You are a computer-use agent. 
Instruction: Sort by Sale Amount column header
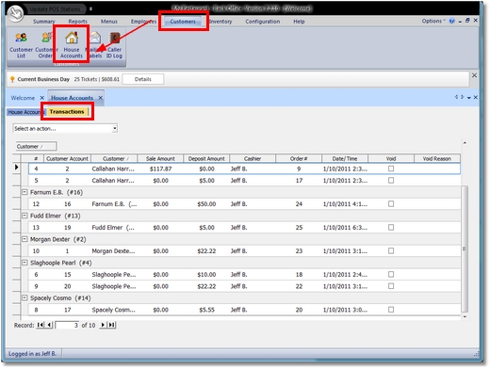(x=160, y=158)
